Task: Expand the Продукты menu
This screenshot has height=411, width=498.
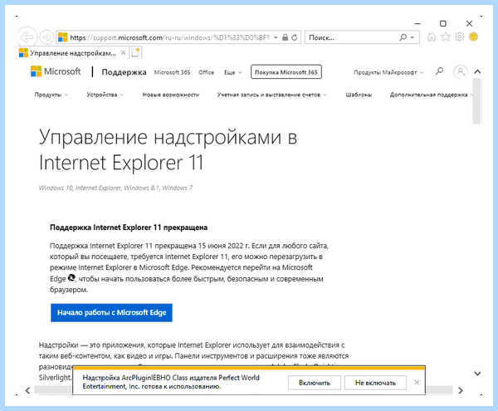Action: click(x=51, y=95)
